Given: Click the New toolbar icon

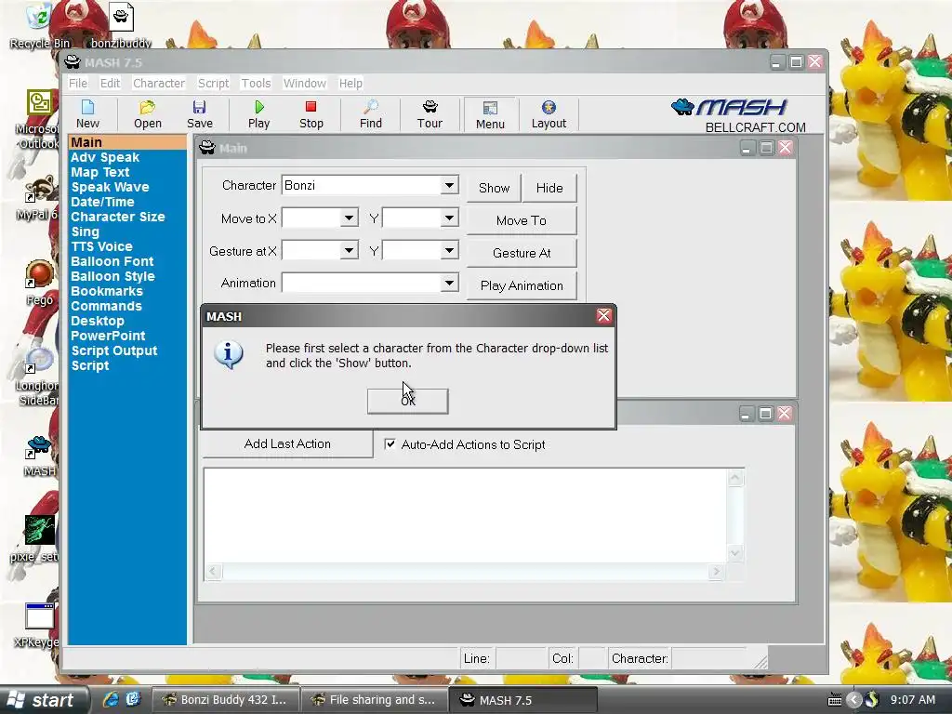Looking at the screenshot, I should [87, 114].
